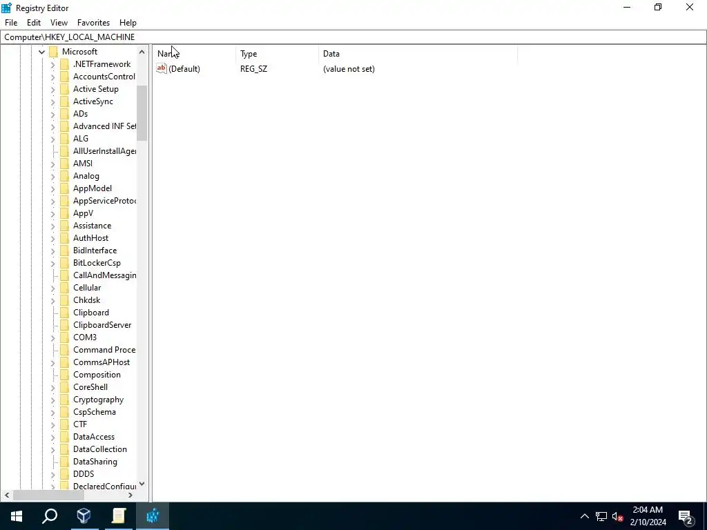Expand the ActiveSync key
This screenshot has width=707, height=530.
[x=52, y=101]
